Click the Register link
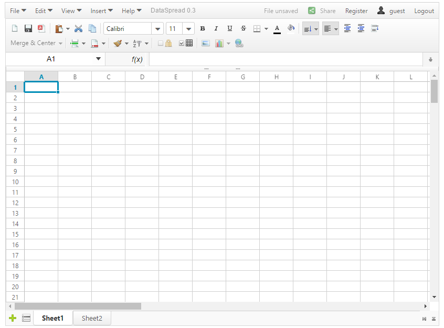Viewport: 444px width, 328px height. click(356, 11)
